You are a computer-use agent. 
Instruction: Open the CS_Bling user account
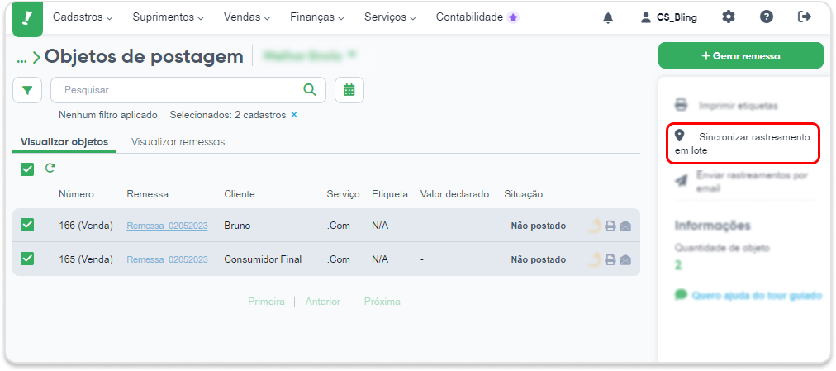click(x=668, y=17)
